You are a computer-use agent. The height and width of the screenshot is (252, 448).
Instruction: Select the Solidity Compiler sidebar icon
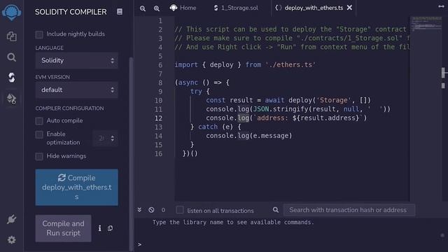point(11,78)
